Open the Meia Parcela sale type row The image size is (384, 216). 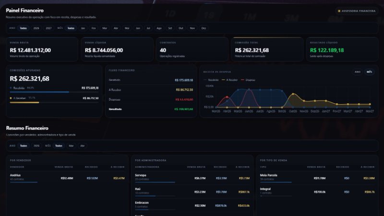(x=317, y=178)
